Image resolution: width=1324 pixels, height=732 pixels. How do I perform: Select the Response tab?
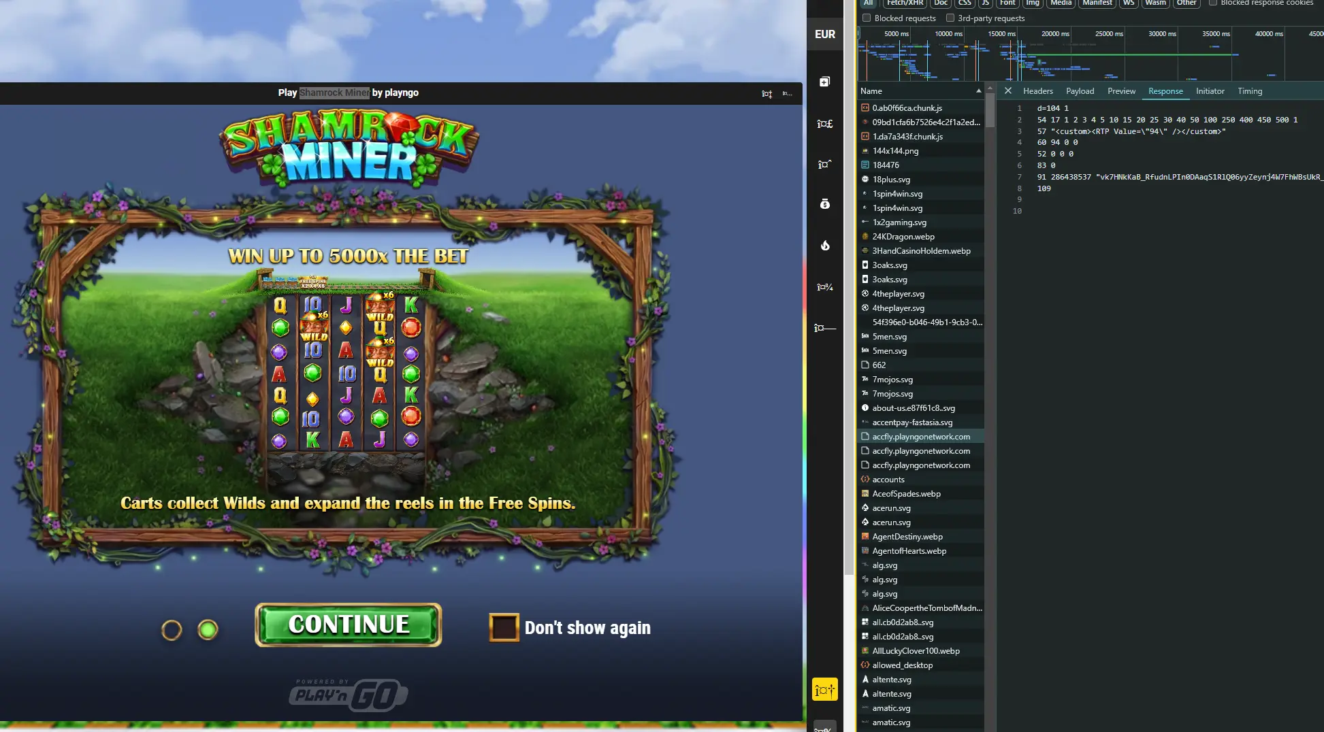point(1165,91)
